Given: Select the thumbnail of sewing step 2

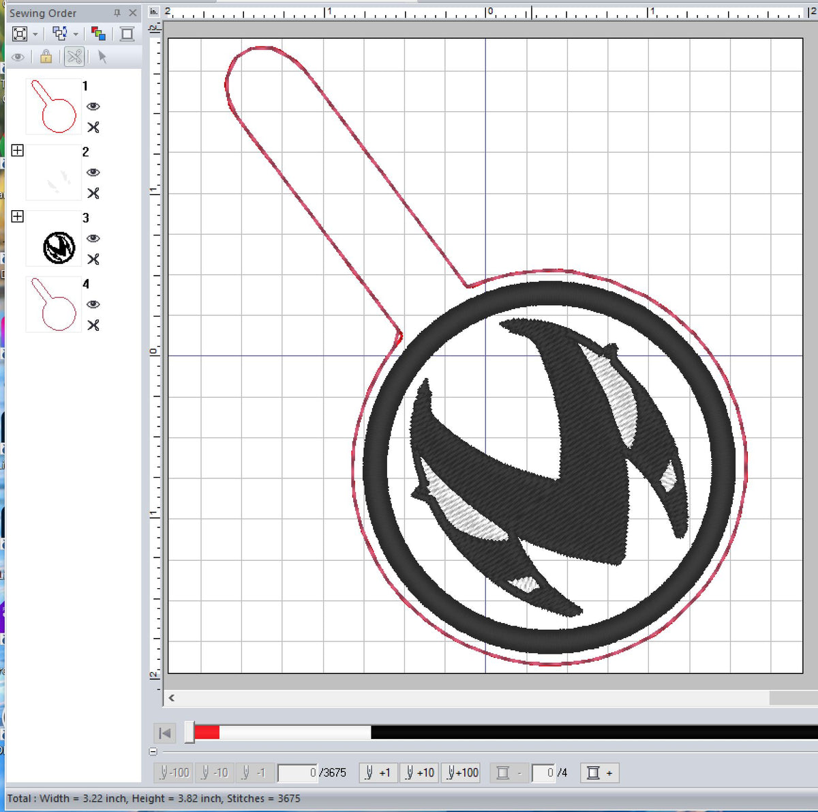Looking at the screenshot, I should click(x=53, y=172).
